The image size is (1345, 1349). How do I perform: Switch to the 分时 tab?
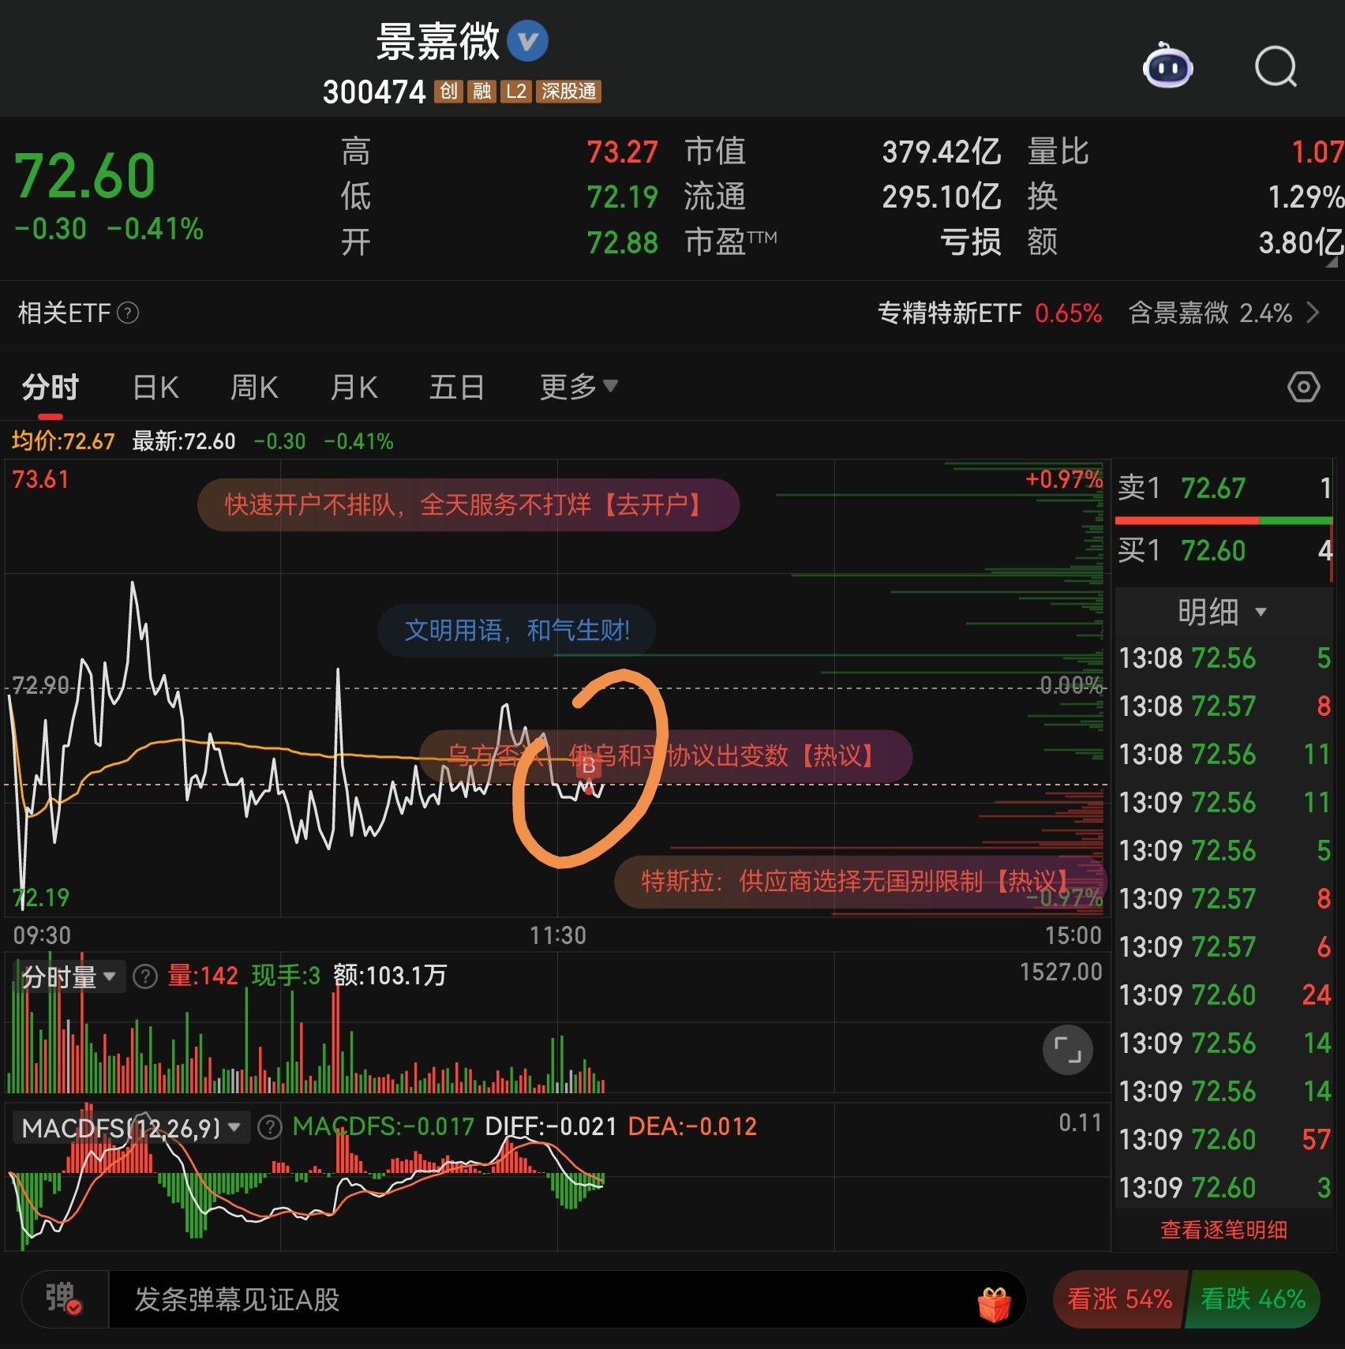point(51,387)
